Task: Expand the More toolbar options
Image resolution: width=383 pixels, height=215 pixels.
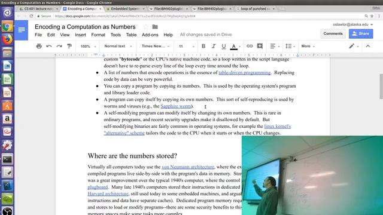Action: point(308,46)
